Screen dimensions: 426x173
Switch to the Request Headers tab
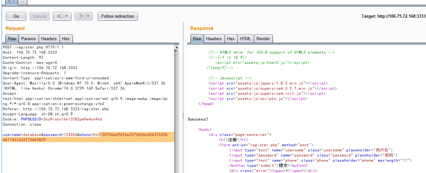(x=49, y=39)
